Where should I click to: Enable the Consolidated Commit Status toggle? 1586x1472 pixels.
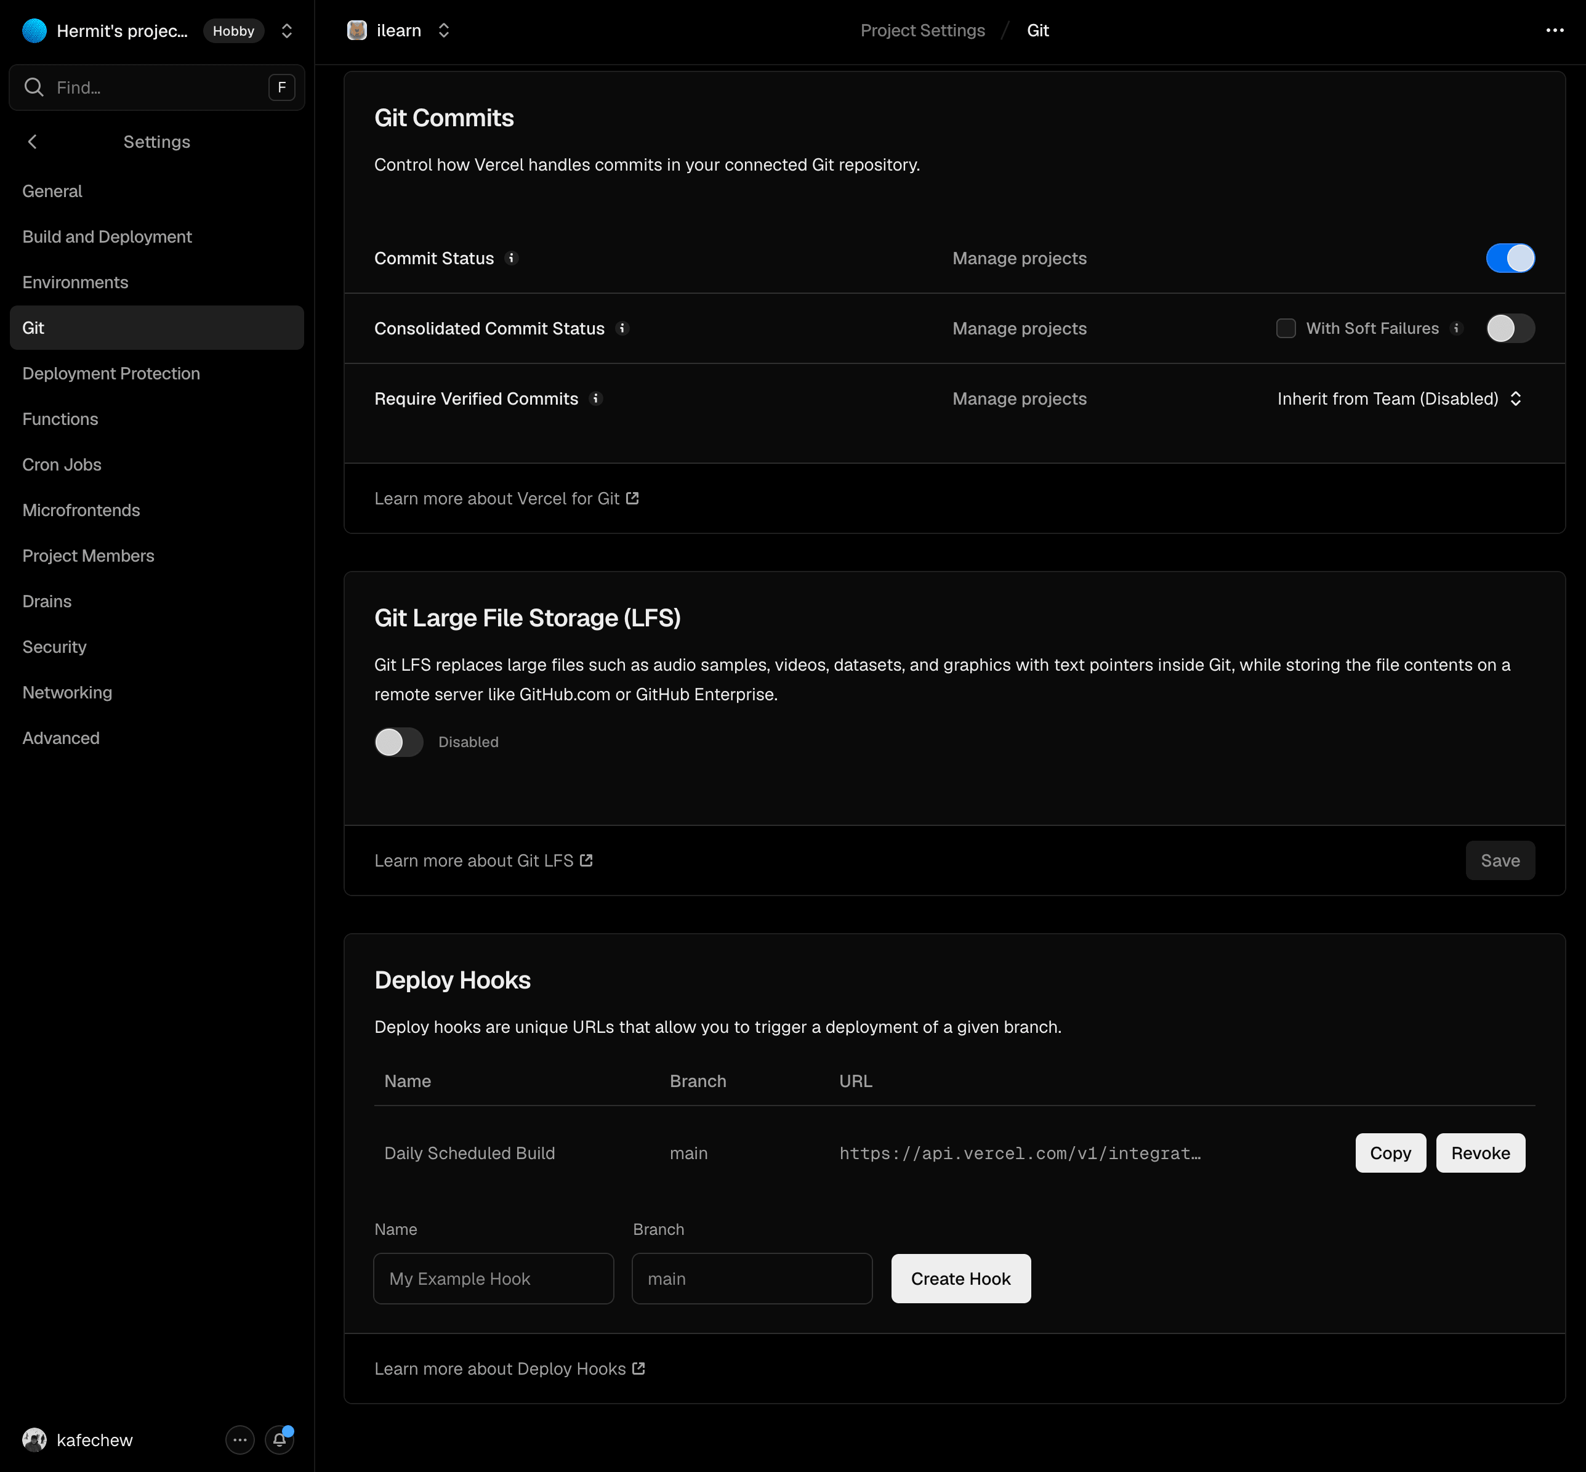click(1510, 328)
